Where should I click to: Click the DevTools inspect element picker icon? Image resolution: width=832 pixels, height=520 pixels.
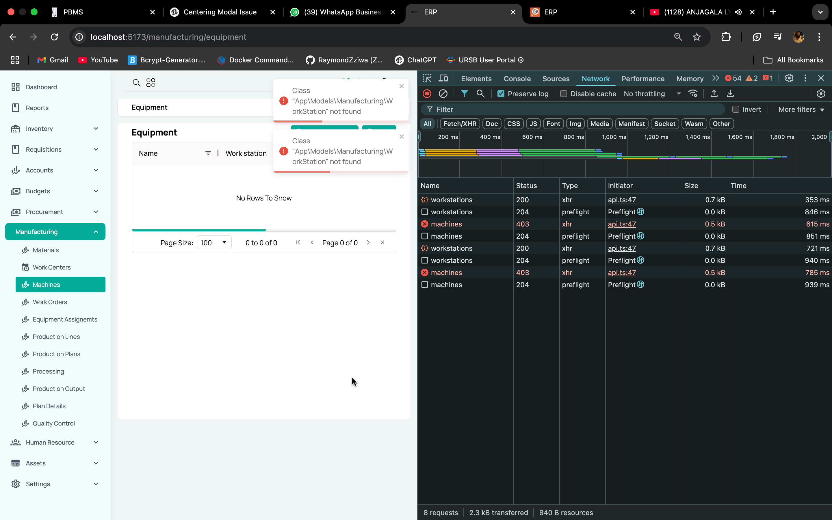pyautogui.click(x=427, y=78)
